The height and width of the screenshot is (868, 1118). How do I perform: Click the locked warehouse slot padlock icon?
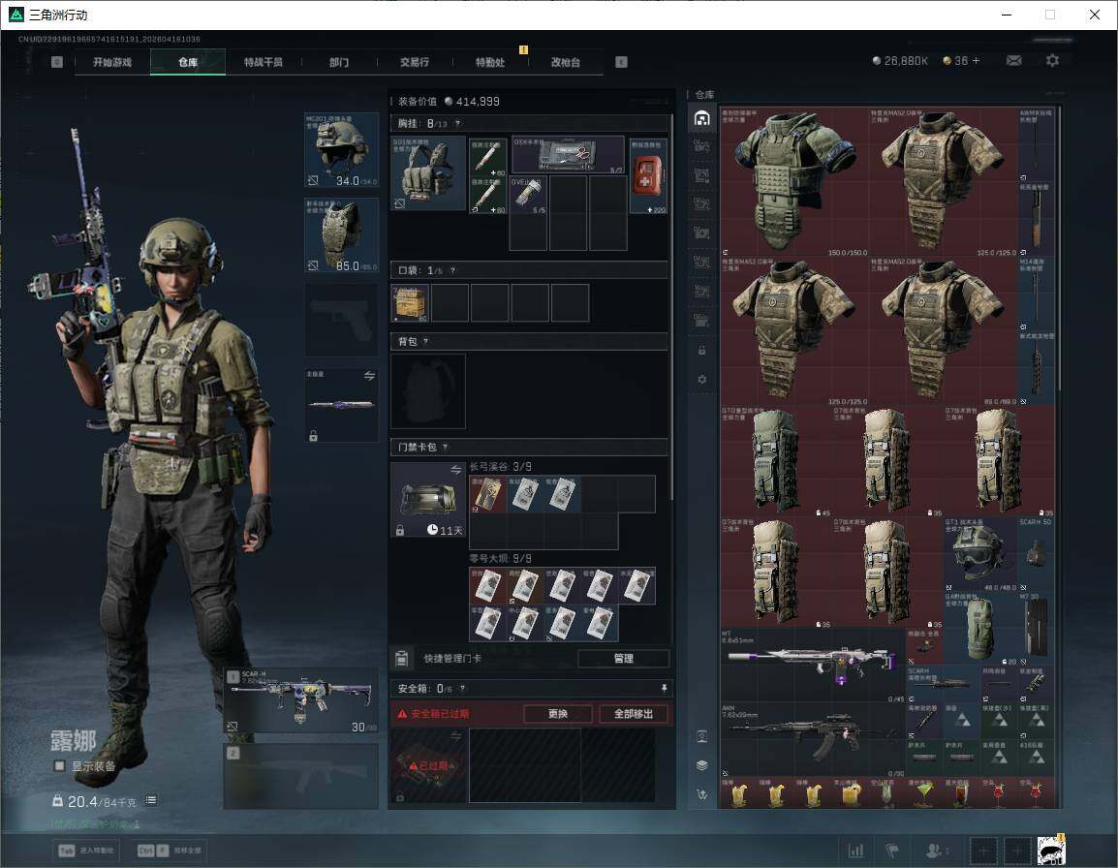pos(701,350)
